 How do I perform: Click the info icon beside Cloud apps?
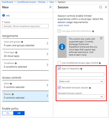16,53
